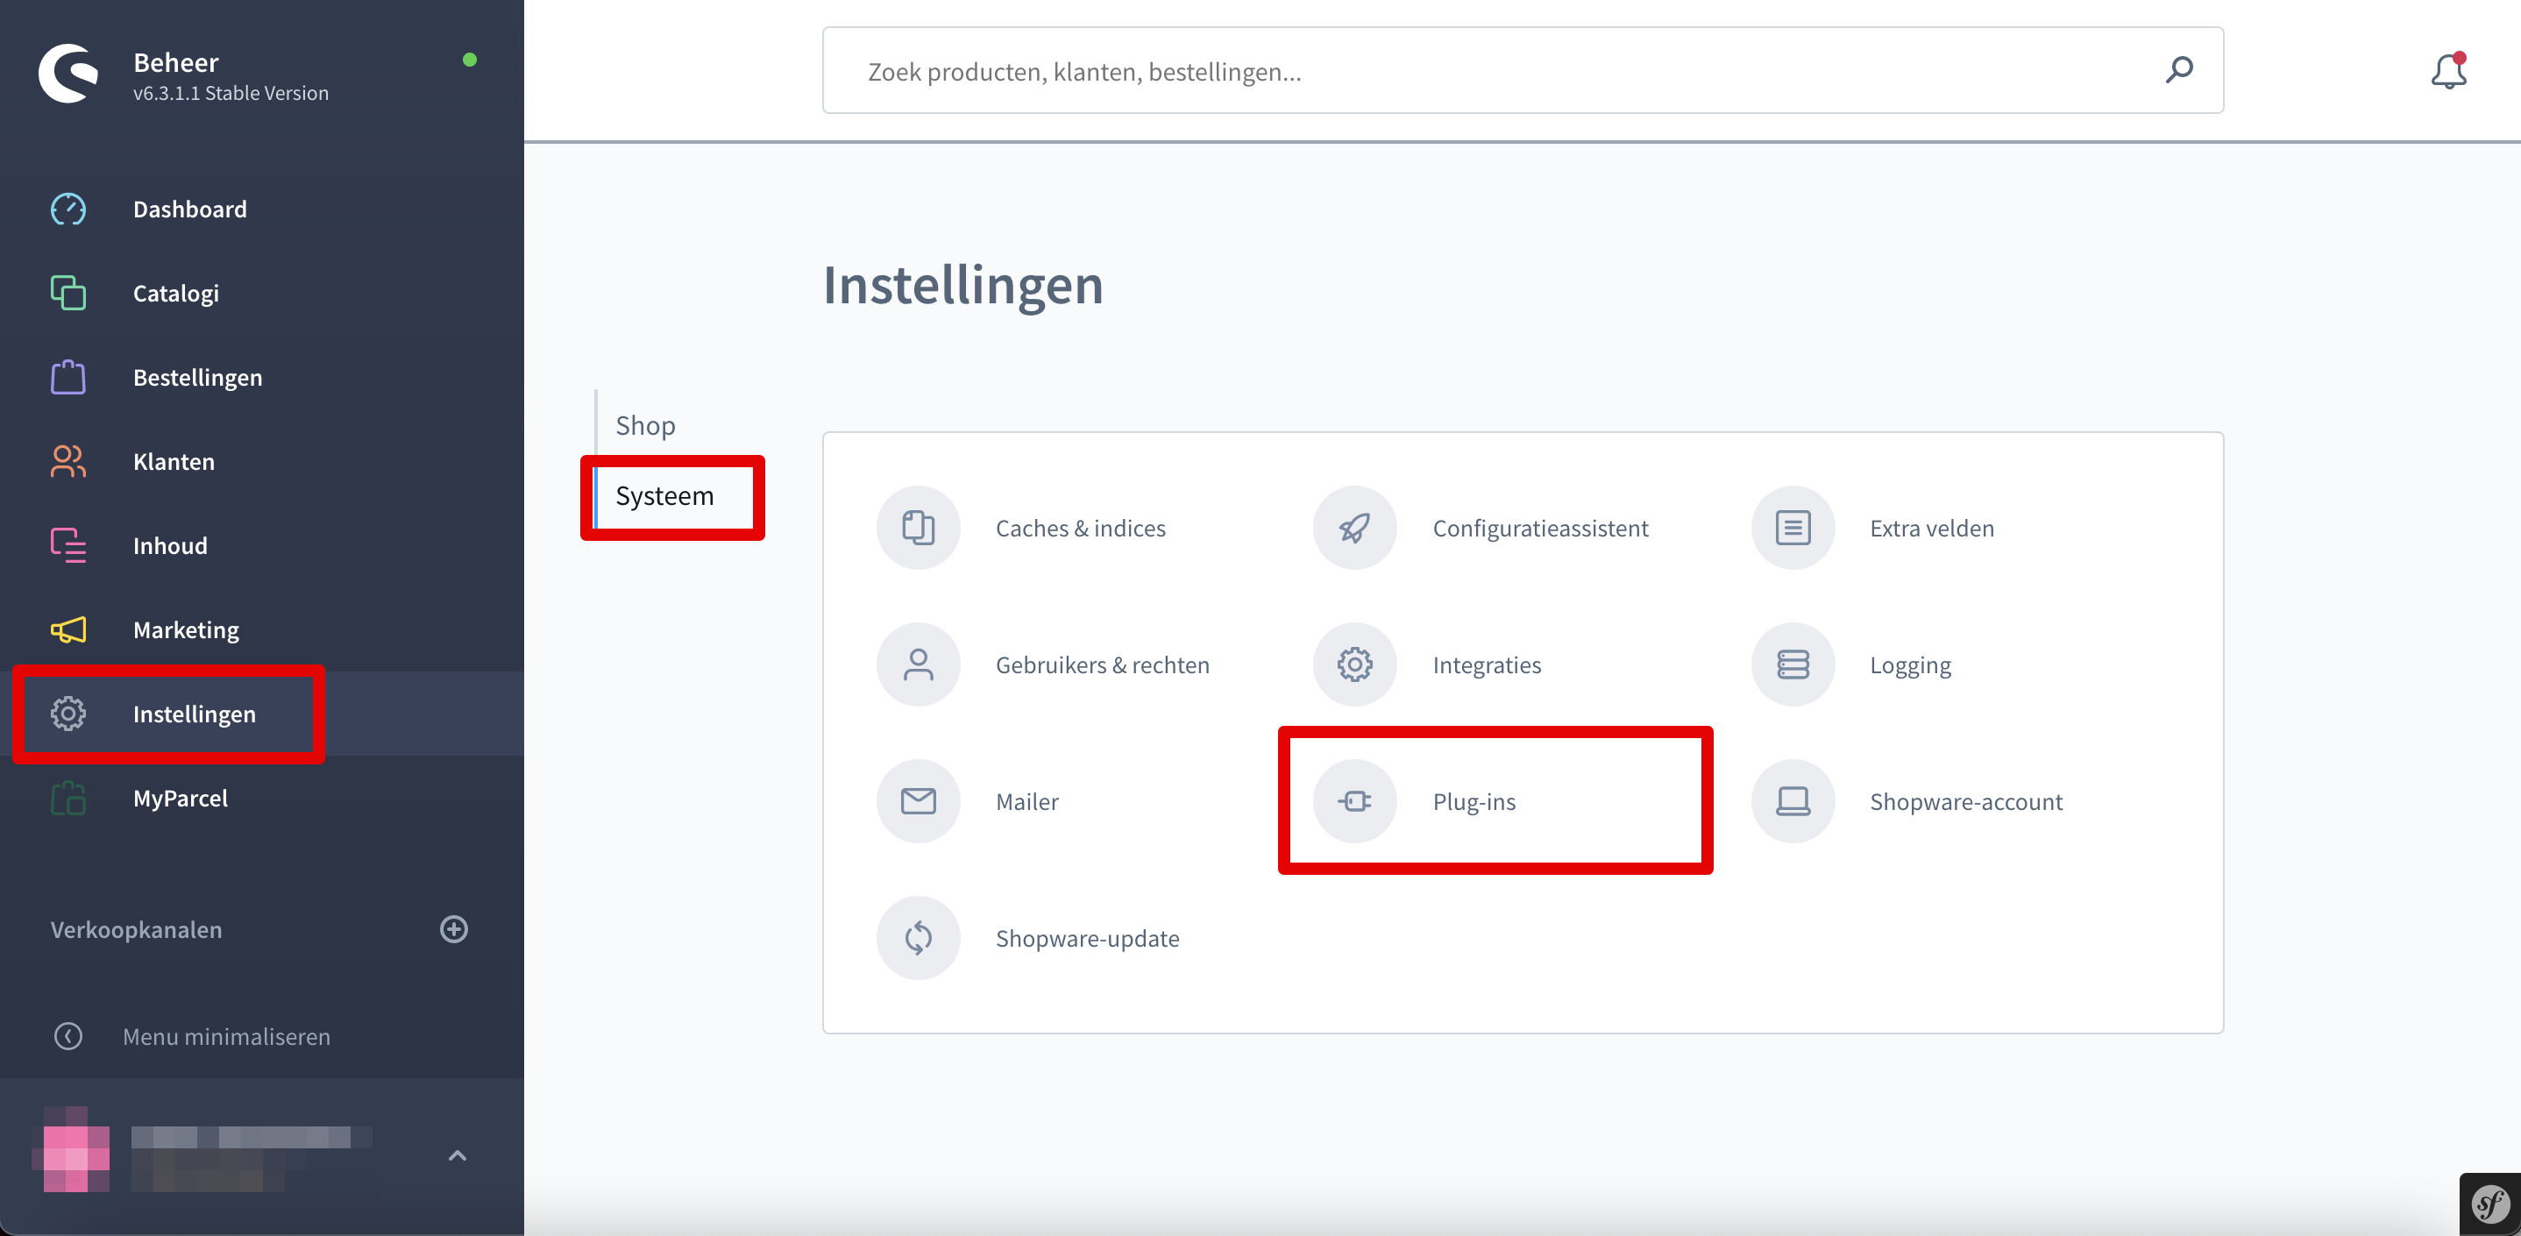Open Extra velden settings
This screenshot has width=2521, height=1236.
pyautogui.click(x=1792, y=528)
